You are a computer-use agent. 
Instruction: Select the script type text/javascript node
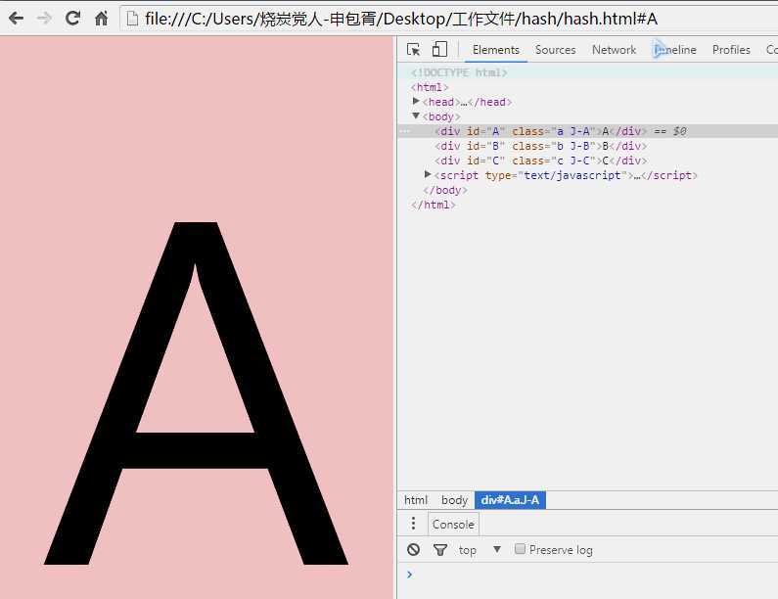[566, 175]
